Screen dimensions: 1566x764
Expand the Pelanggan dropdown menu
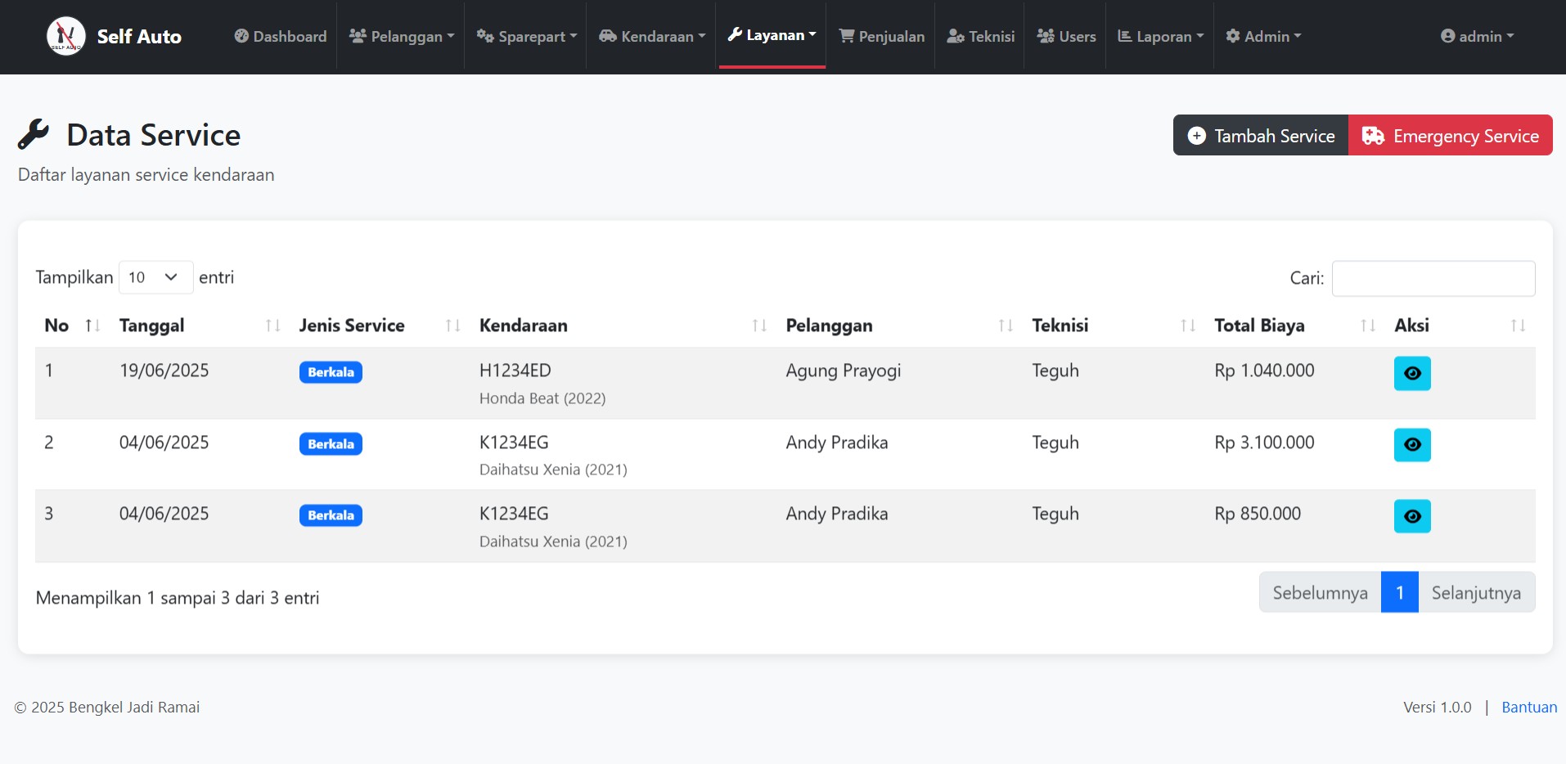(x=401, y=36)
